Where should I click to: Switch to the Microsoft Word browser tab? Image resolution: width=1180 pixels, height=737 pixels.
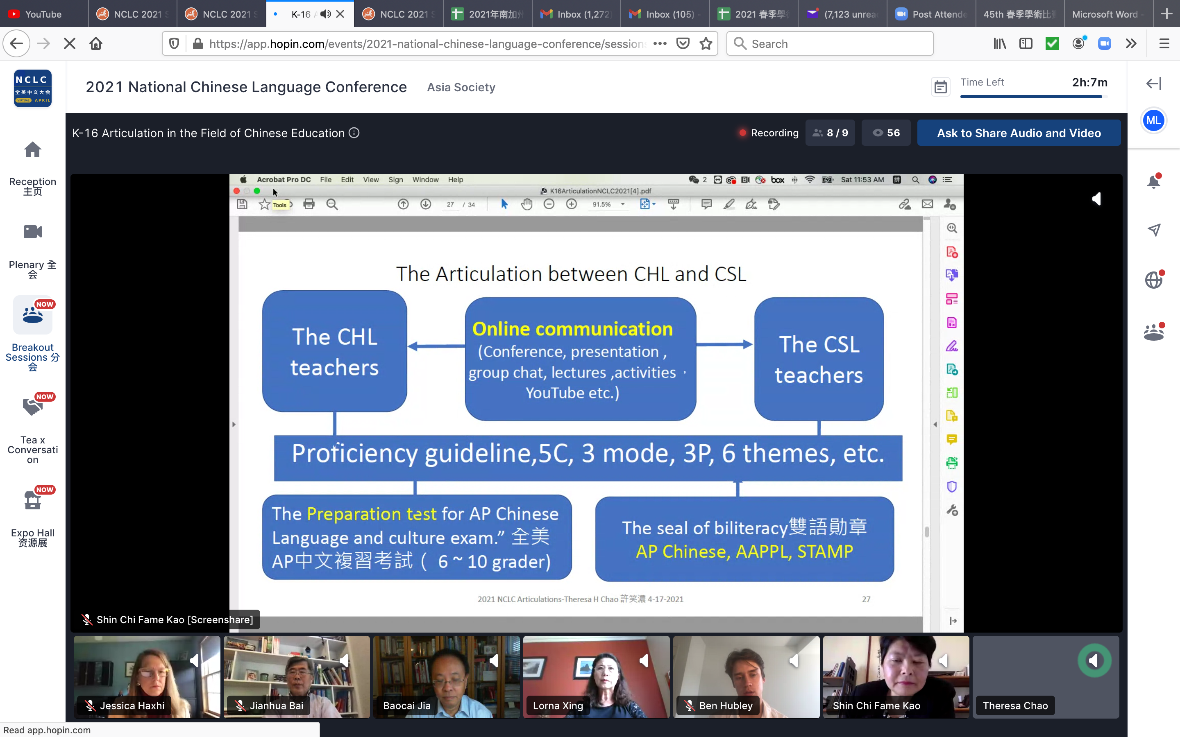click(x=1108, y=14)
